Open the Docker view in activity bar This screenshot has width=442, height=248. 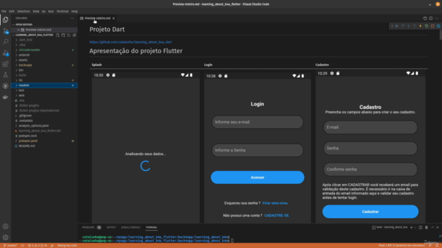[x=6, y=97]
